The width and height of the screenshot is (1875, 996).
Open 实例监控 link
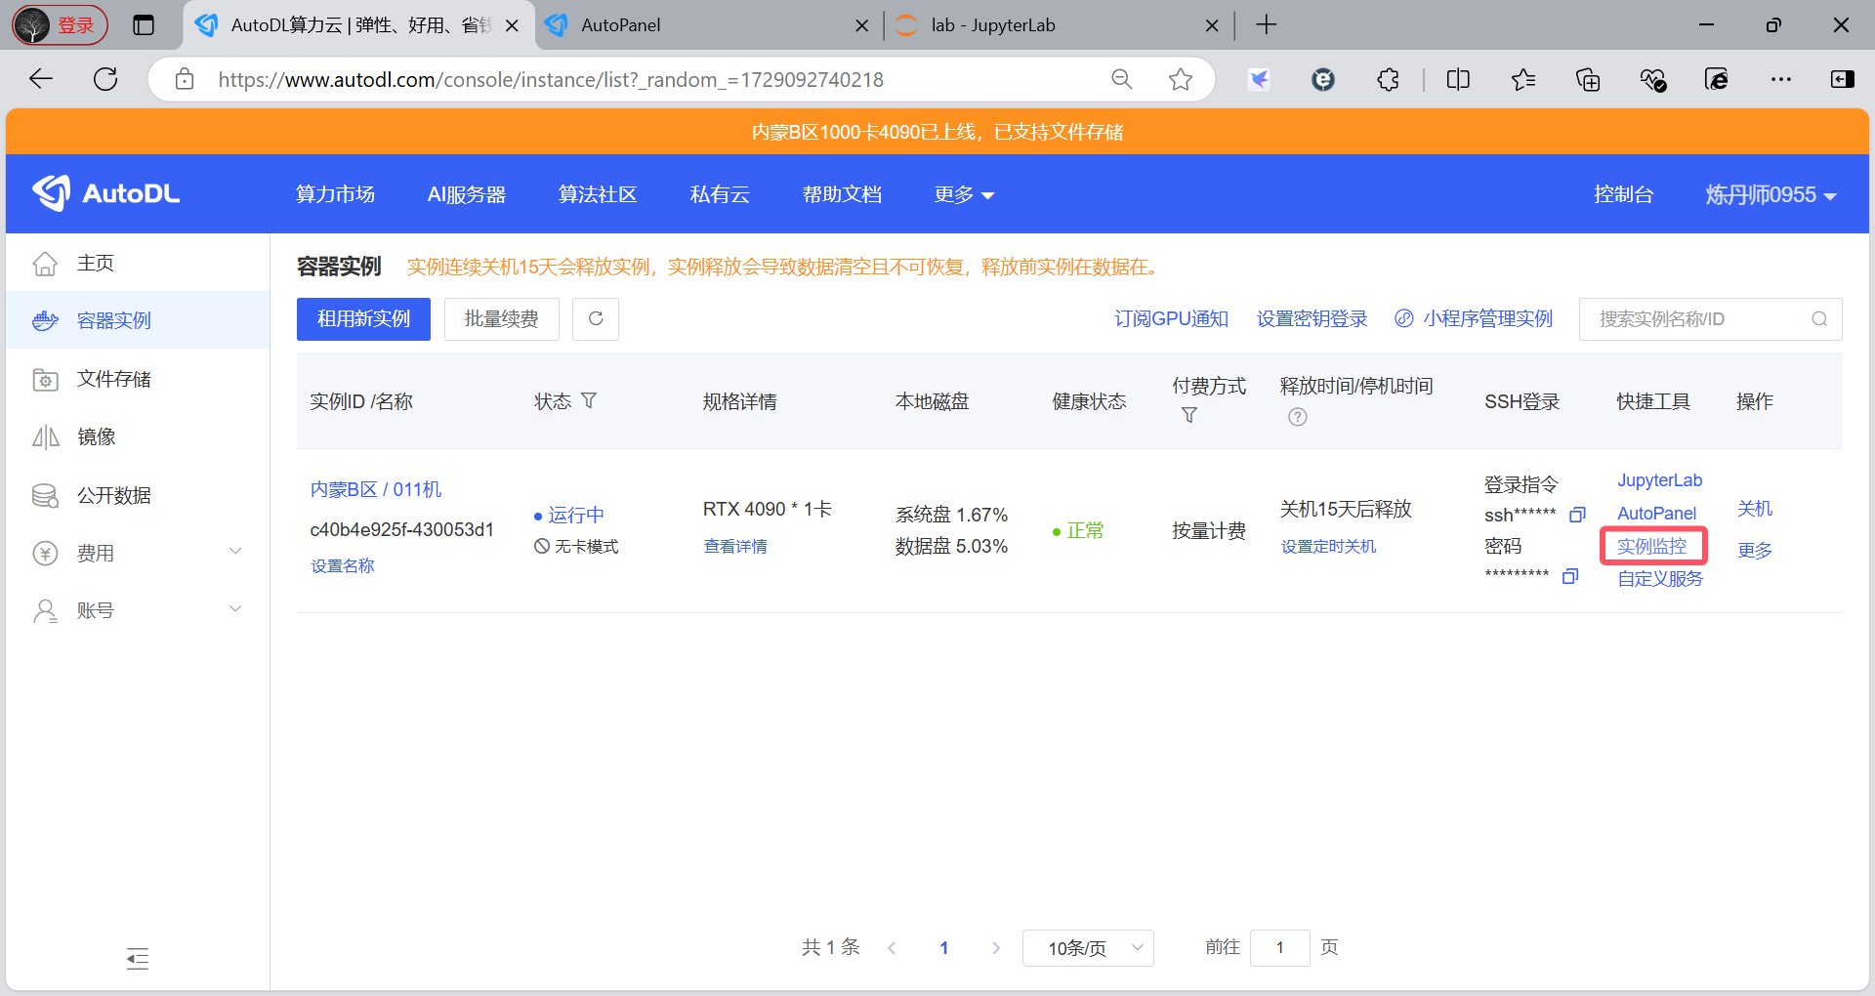click(x=1651, y=546)
